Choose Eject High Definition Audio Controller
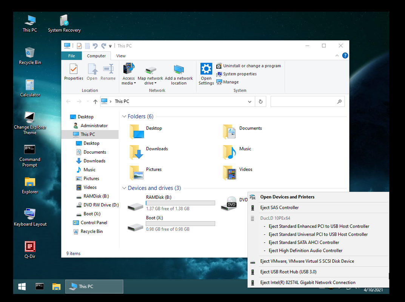 click(318, 251)
